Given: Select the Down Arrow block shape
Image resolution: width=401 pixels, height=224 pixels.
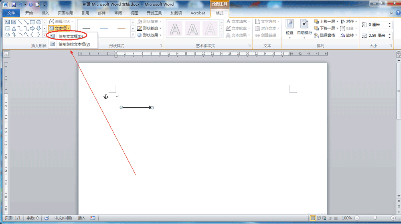Looking at the screenshot, I should (38, 28).
